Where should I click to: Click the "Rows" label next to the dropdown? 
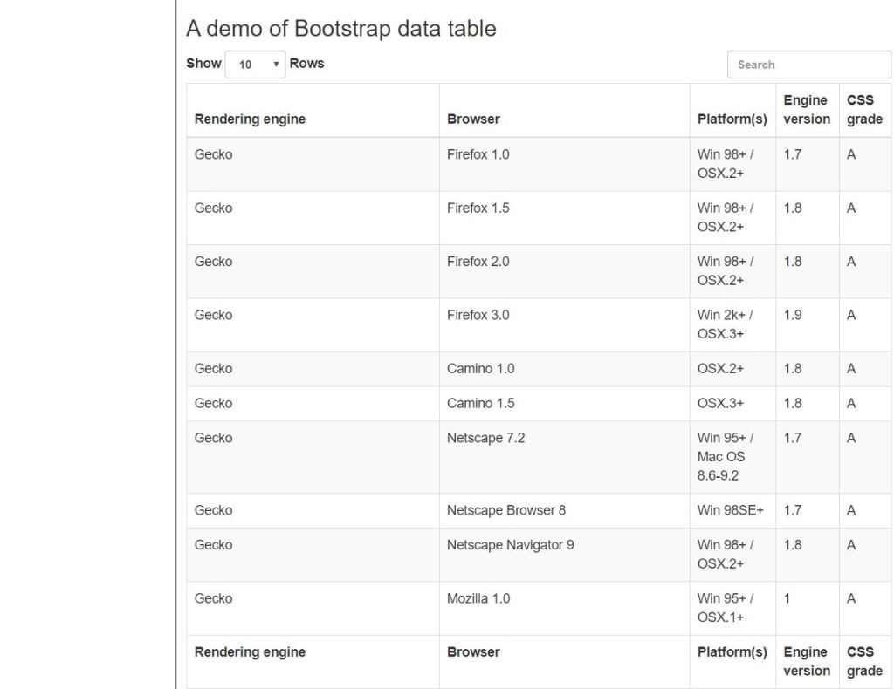(307, 63)
